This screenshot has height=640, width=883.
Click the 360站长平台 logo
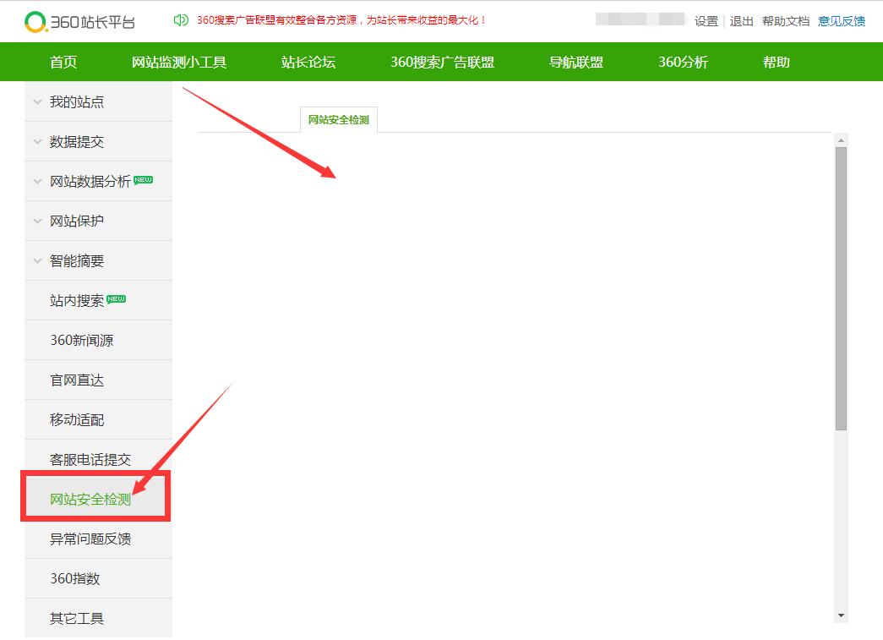point(79,21)
